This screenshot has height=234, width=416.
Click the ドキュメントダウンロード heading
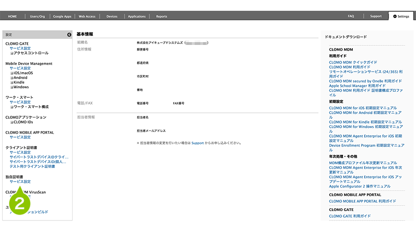tap(346, 37)
